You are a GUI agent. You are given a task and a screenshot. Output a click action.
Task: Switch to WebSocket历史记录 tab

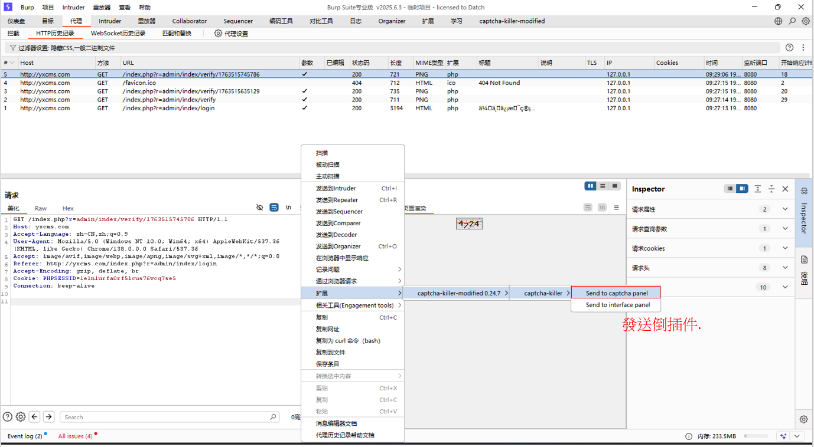(118, 34)
